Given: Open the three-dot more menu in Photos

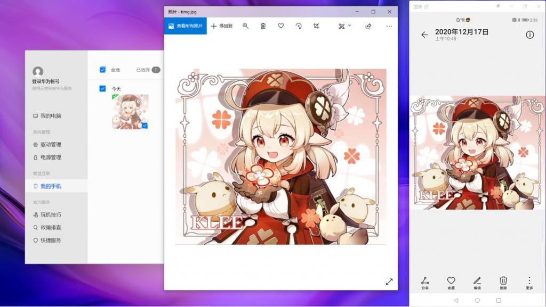Looking at the screenshot, I should pos(389,26).
